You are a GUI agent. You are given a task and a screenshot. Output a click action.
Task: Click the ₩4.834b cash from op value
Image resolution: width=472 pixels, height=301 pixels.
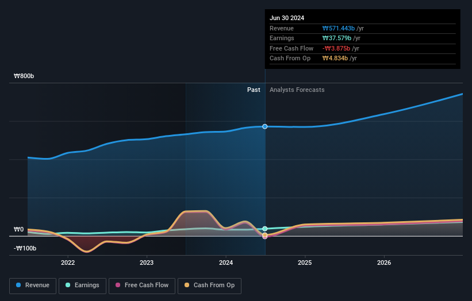tap(335, 59)
